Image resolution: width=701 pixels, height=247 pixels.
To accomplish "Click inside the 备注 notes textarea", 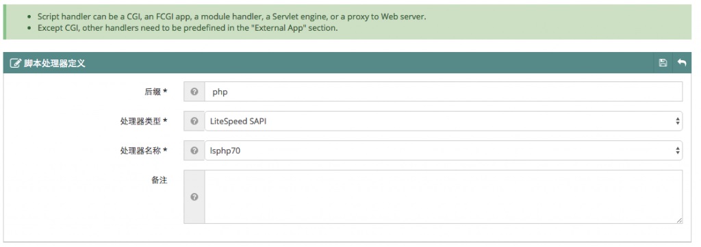I will (444, 196).
